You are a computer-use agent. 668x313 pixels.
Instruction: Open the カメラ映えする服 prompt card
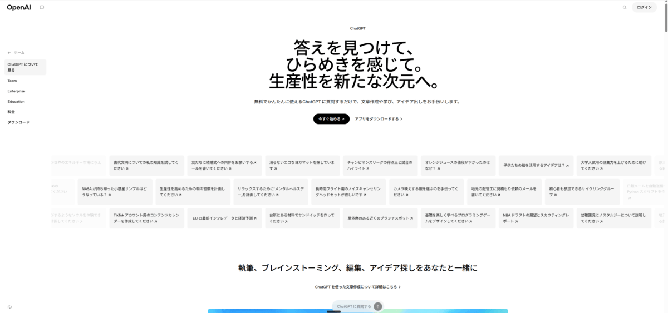click(426, 192)
